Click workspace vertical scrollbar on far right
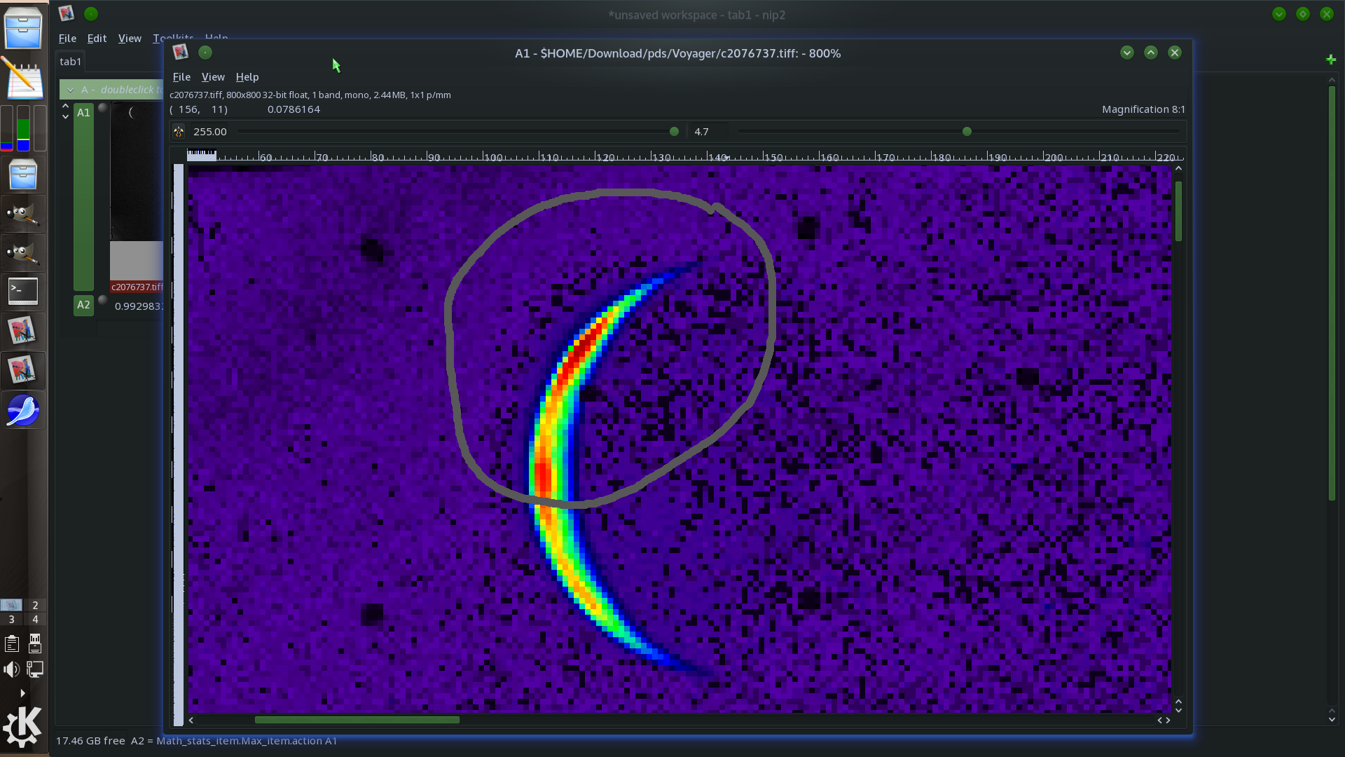The image size is (1345, 757). 1332,293
